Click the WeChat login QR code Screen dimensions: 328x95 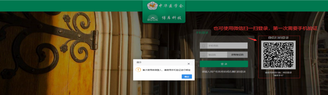point(278,55)
